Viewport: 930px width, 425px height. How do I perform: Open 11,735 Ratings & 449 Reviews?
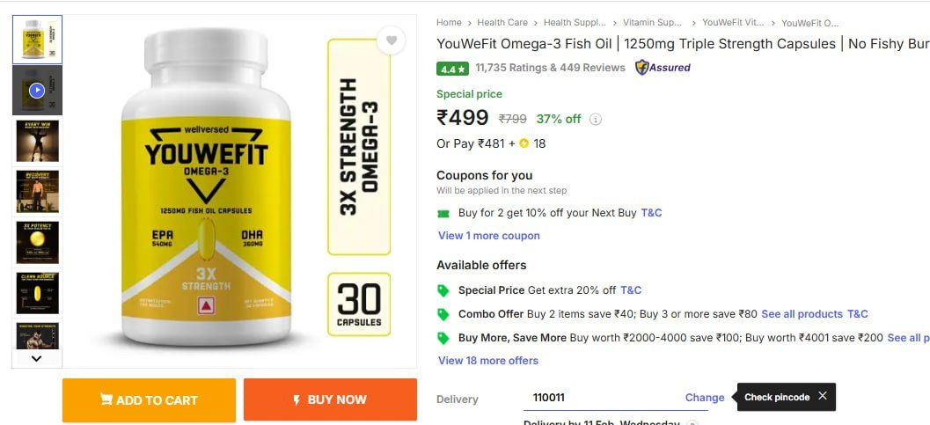tap(550, 68)
